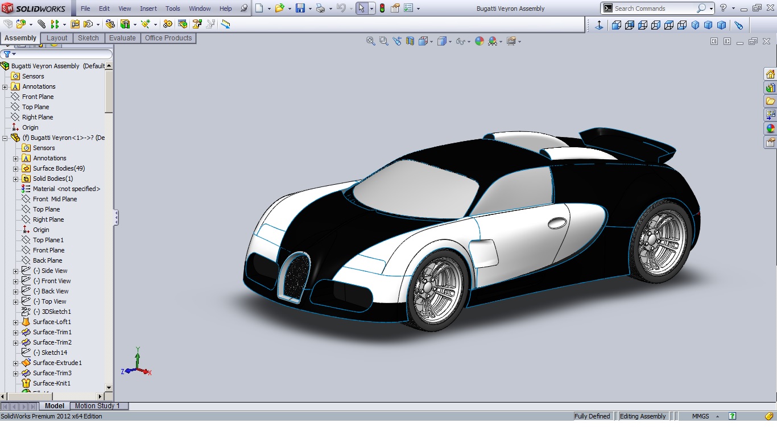Open the Motion Study 1 tab
Image resolution: width=777 pixels, height=427 pixels.
[99, 406]
